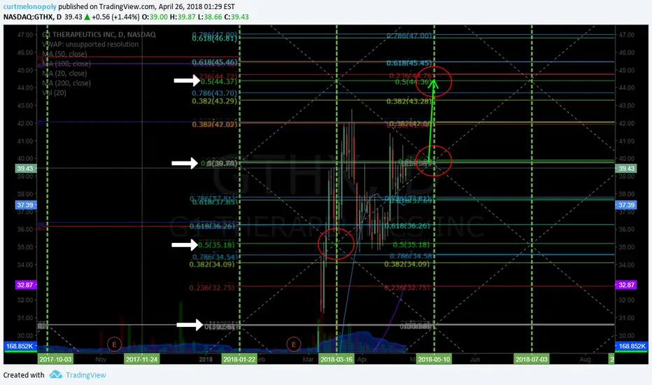Select the MA (100, close) indicator legend

(66, 64)
